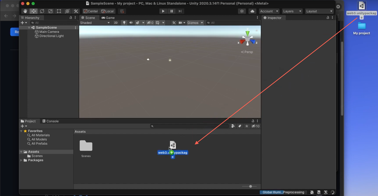Viewport: 378px width, 196px height.
Task: Open the Layout dropdown
Action: tap(319, 11)
